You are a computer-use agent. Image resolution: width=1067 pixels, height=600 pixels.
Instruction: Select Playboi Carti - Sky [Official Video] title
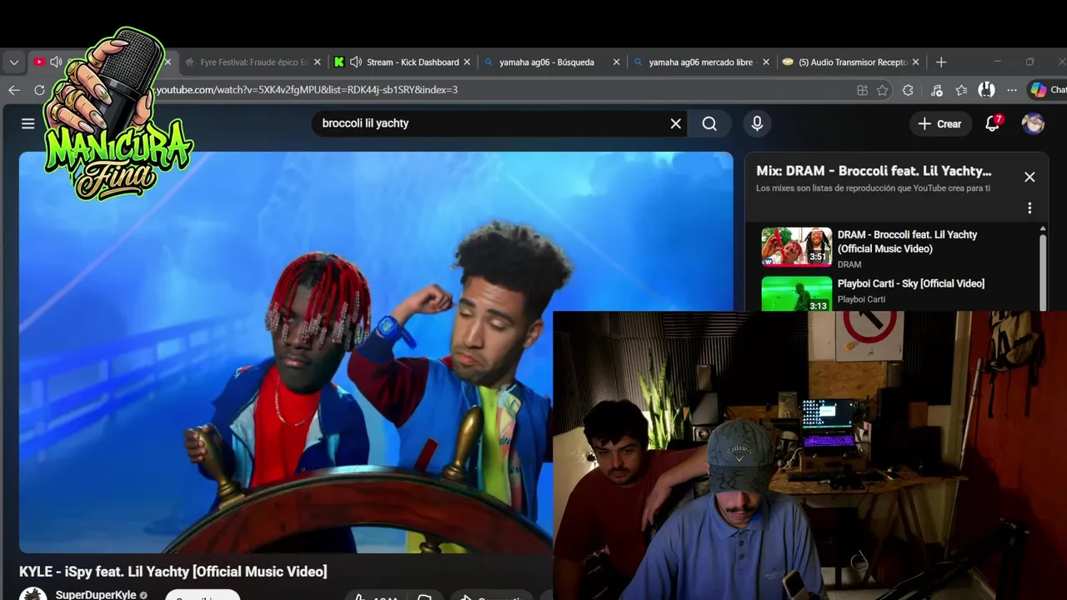pos(911,283)
